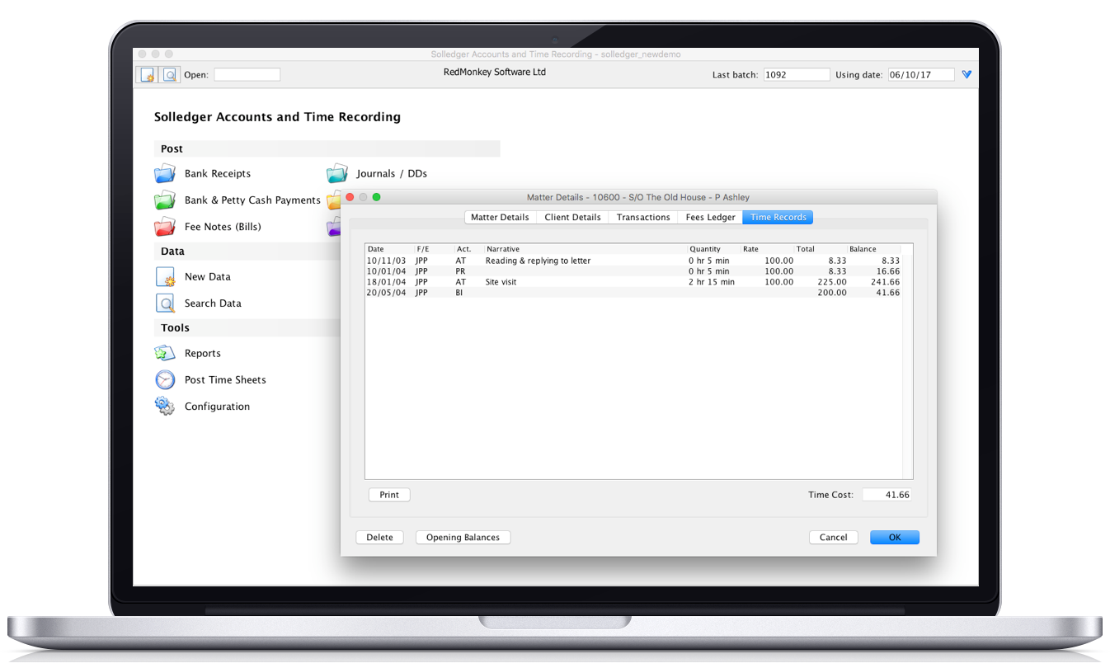This screenshot has width=1110, height=668.
Task: Open Configuration gears icon
Action: 166,407
